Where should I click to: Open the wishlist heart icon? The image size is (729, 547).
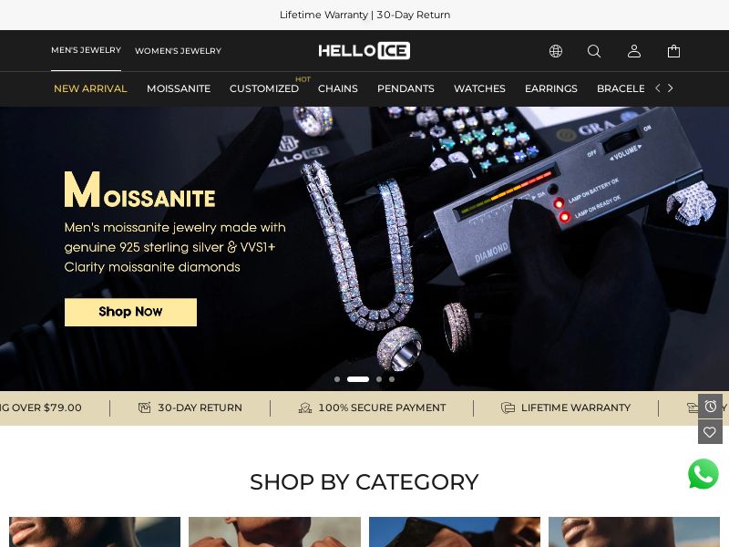point(710,432)
